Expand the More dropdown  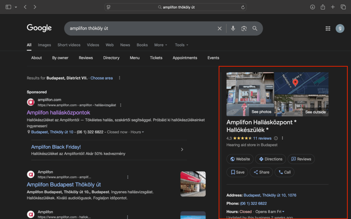click(161, 45)
